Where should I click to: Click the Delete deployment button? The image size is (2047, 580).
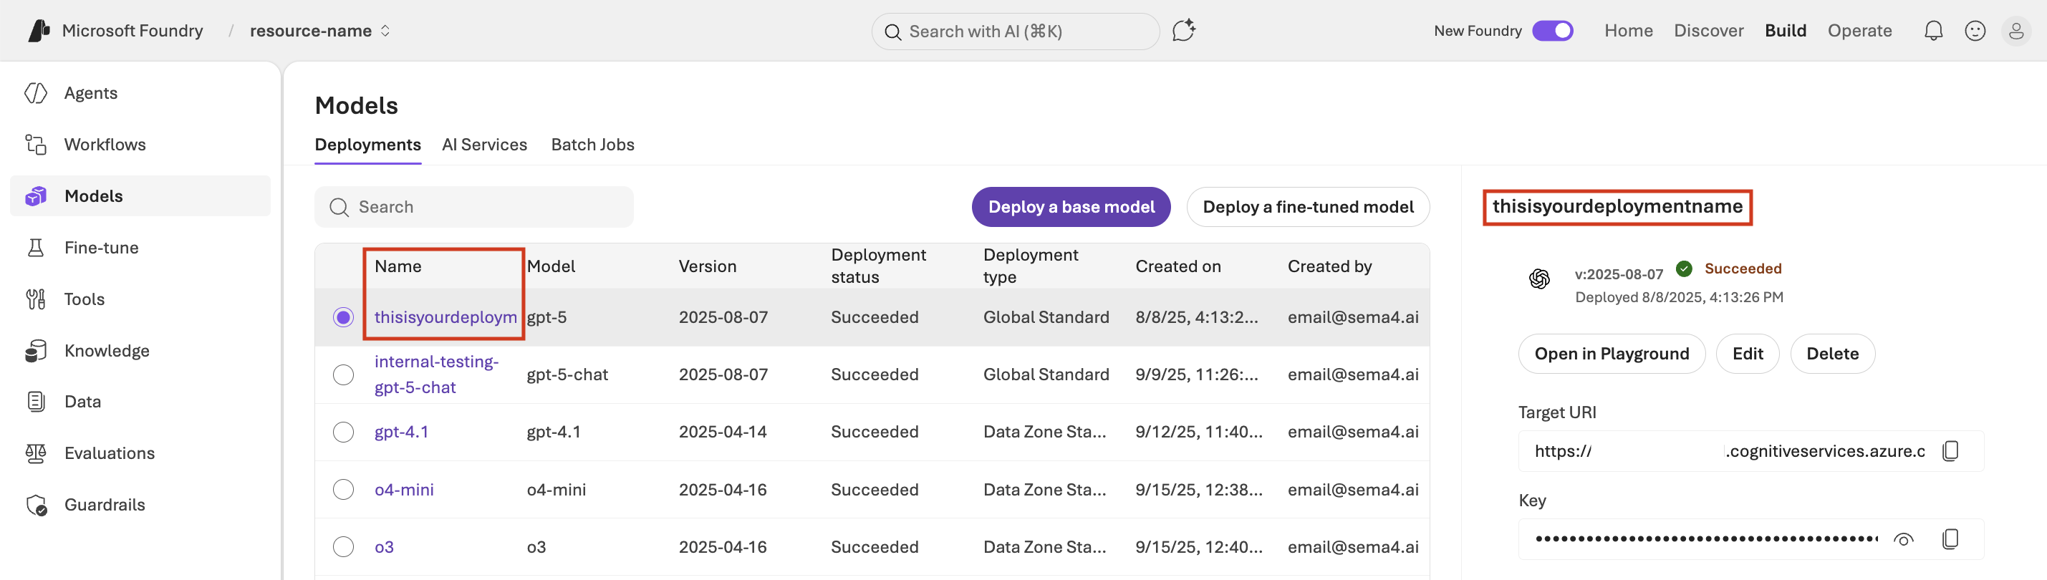coord(1832,354)
